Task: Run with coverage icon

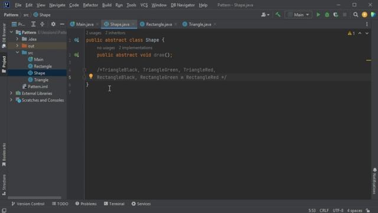Action: click(x=335, y=15)
